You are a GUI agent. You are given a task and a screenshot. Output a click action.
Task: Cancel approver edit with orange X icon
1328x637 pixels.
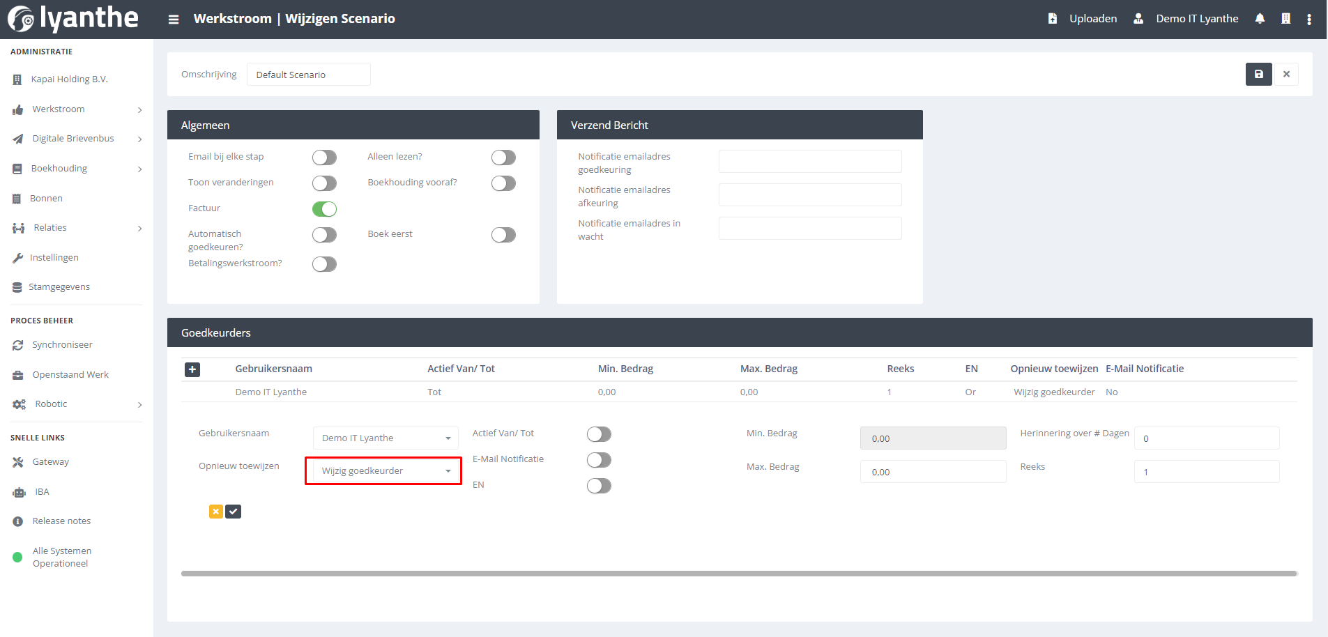(216, 512)
